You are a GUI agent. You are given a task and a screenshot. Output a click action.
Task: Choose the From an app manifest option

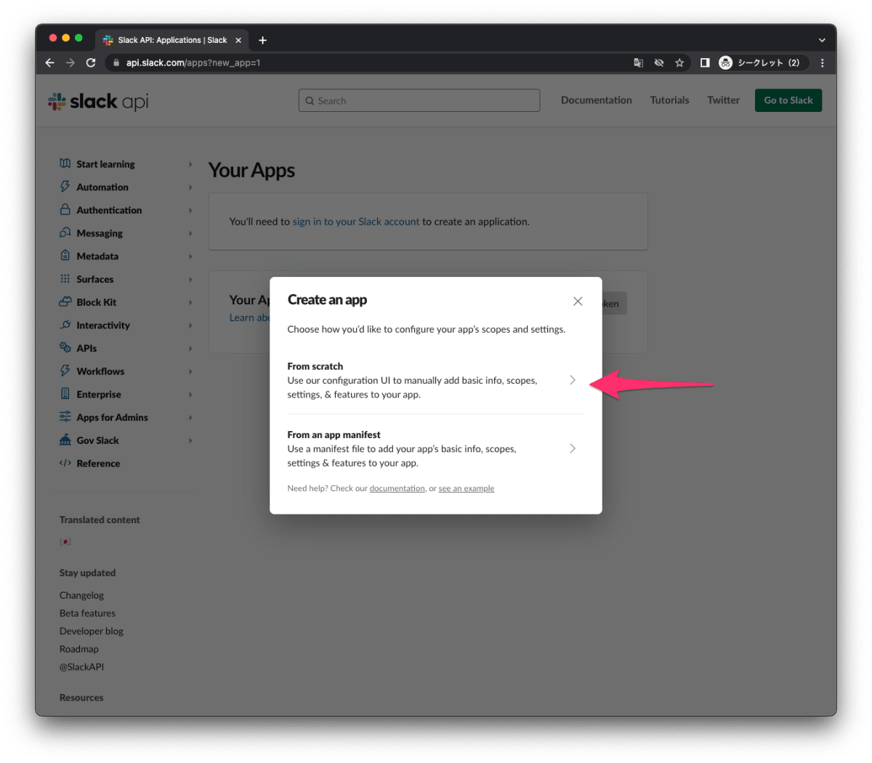click(435, 448)
